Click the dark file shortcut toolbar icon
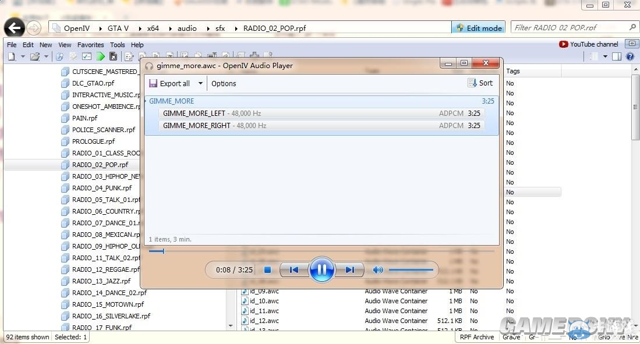This screenshot has height=344, width=640. [114, 56]
